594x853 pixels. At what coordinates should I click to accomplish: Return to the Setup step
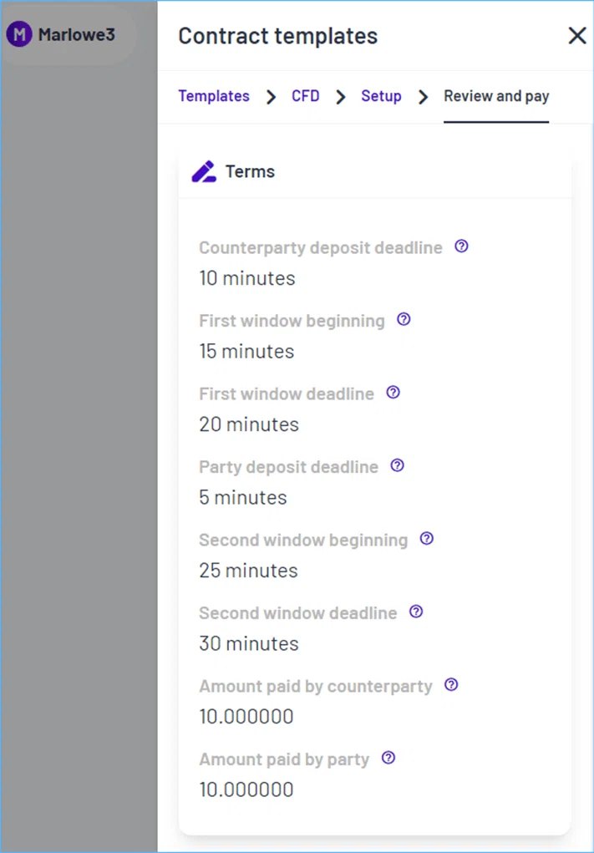381,96
